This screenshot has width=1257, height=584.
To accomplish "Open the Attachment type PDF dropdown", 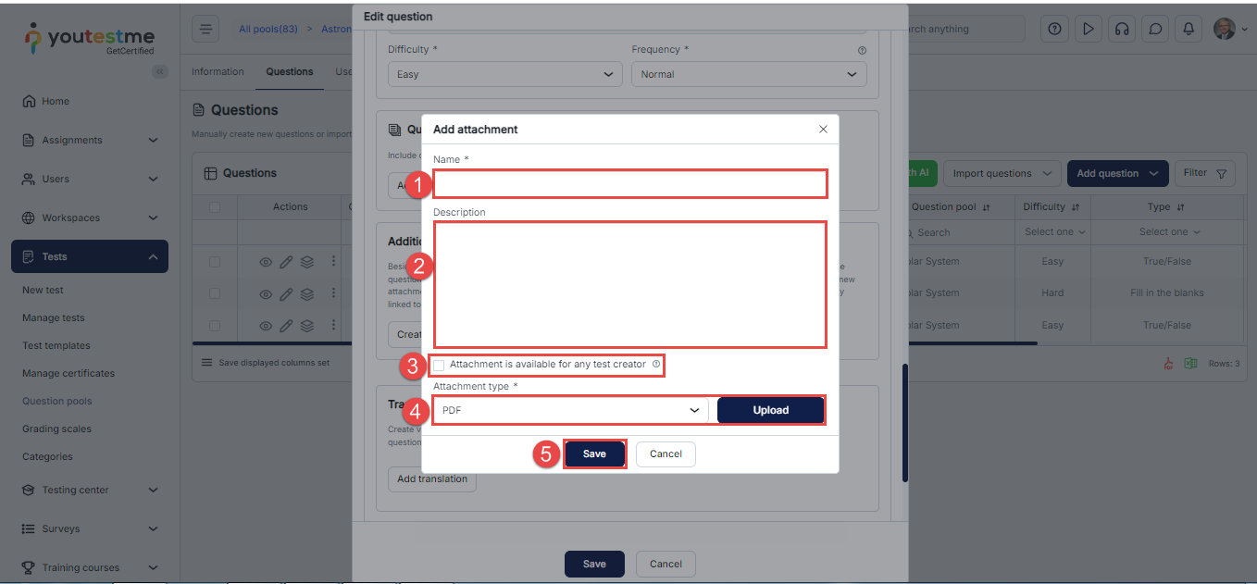I will (x=571, y=411).
